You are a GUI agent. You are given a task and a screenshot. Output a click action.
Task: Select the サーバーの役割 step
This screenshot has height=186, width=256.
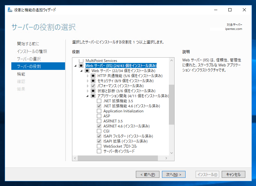pos(38,66)
